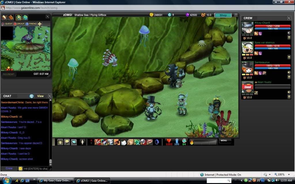Viewport: 295px width, 184px height.
Task: Expand Akari Yuuto crew entry chevron
Action: 289,97
